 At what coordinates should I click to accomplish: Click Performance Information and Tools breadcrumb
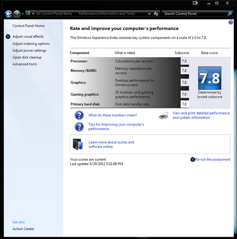pos(106,14)
